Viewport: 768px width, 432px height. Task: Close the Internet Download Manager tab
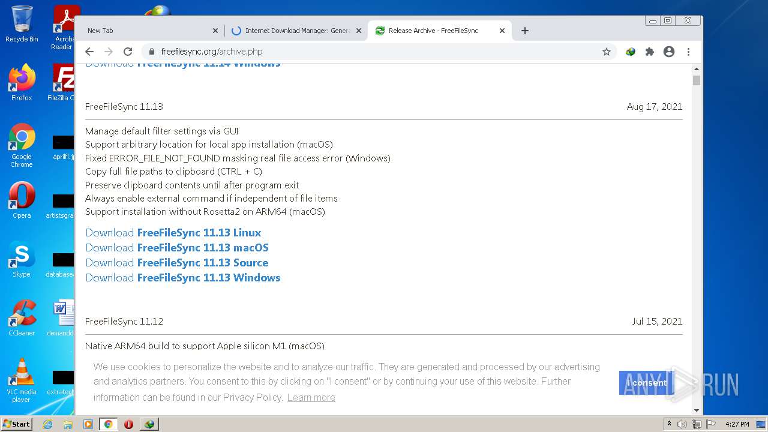tap(359, 31)
